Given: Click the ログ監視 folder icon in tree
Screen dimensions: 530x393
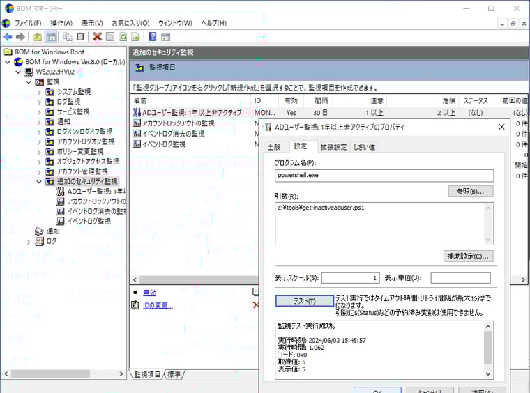Looking at the screenshot, I should pos(50,102).
